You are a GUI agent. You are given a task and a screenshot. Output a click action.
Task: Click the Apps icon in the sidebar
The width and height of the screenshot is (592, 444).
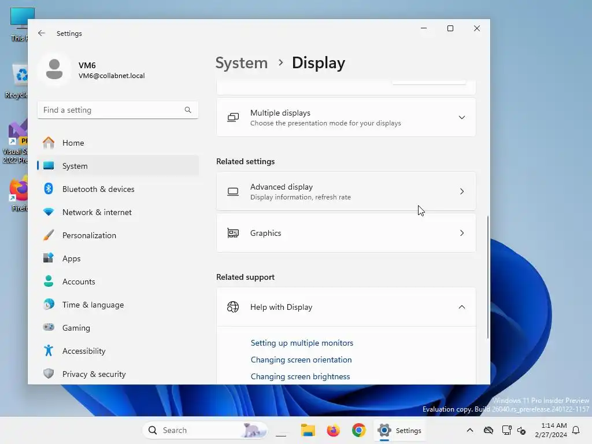pos(49,258)
